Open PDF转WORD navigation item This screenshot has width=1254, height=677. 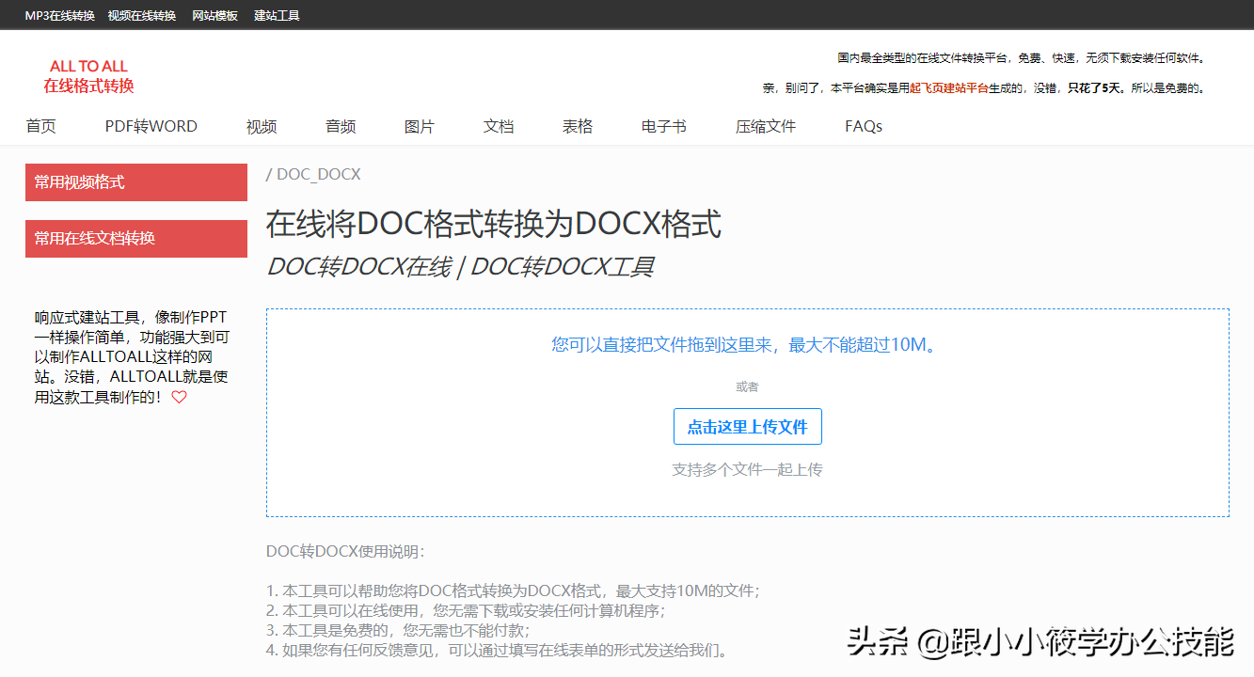tap(151, 126)
